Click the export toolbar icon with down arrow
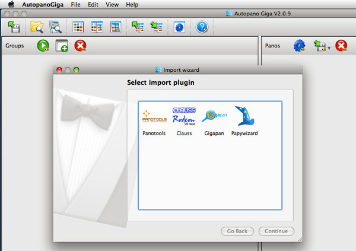 (157, 27)
